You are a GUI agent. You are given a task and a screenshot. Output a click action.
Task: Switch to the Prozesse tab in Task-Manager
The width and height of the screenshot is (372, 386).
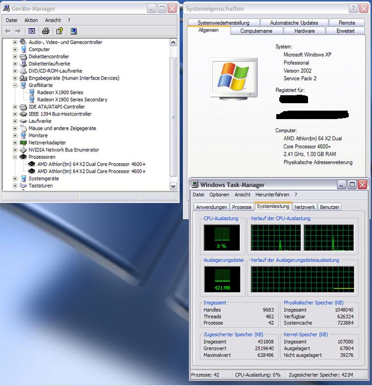point(242,207)
